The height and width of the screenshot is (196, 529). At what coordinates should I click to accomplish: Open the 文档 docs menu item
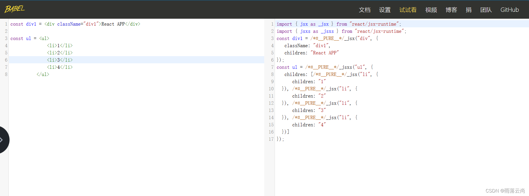tap(365, 10)
